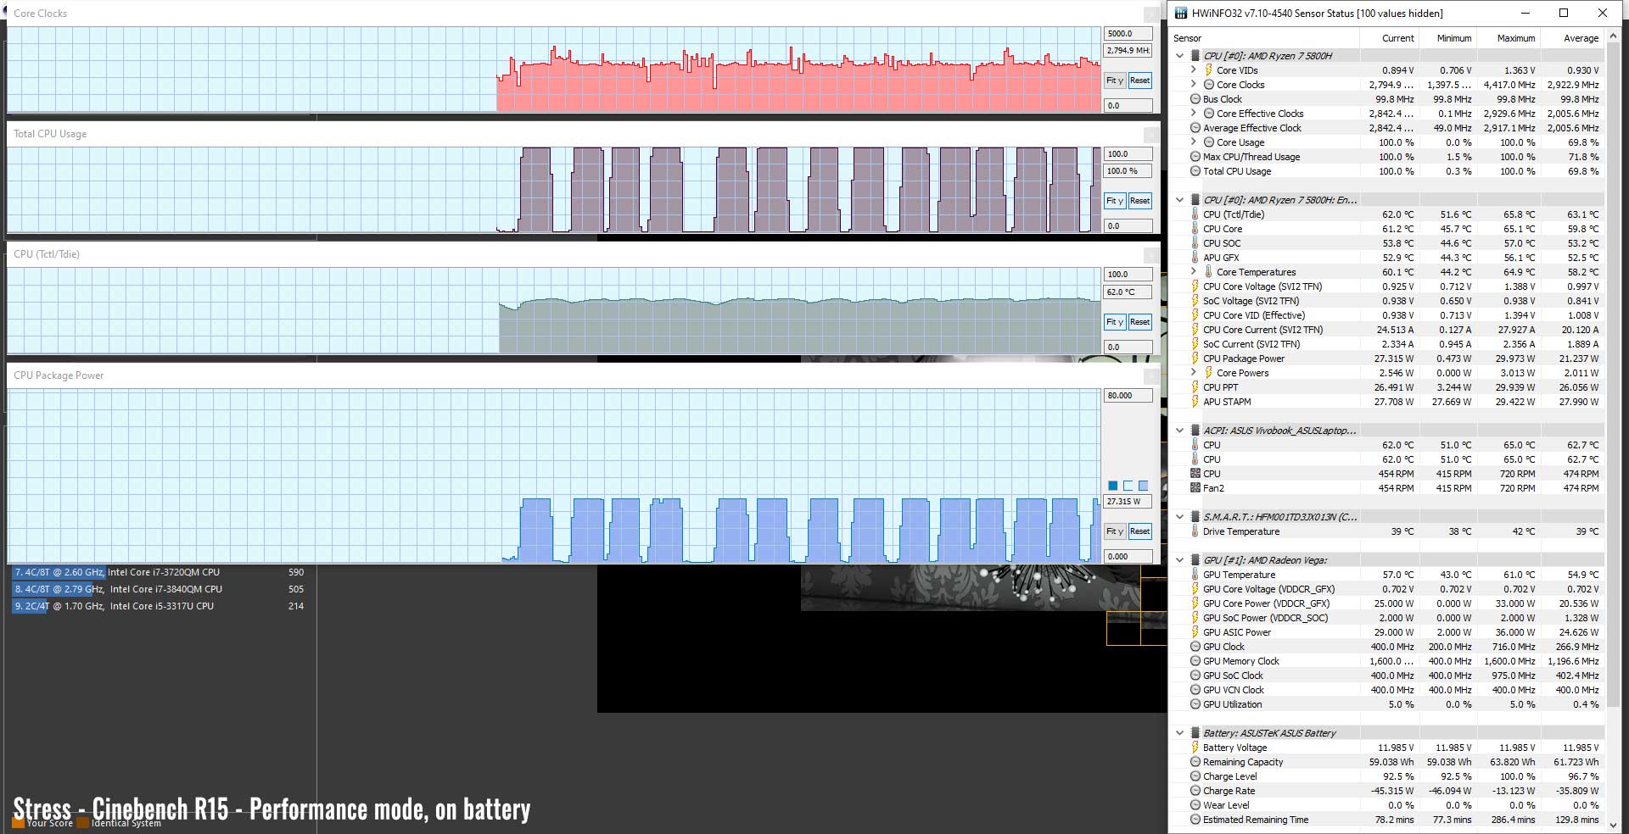The image size is (1629, 834).
Task: Click the HWiNFO32 app icon in title bar
Action: click(x=1181, y=13)
